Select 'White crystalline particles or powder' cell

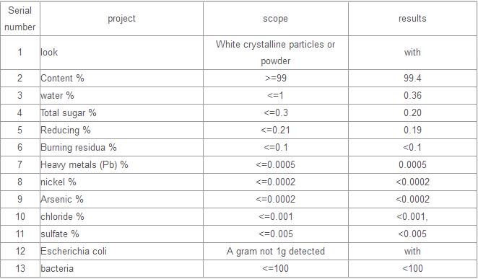tap(275, 53)
